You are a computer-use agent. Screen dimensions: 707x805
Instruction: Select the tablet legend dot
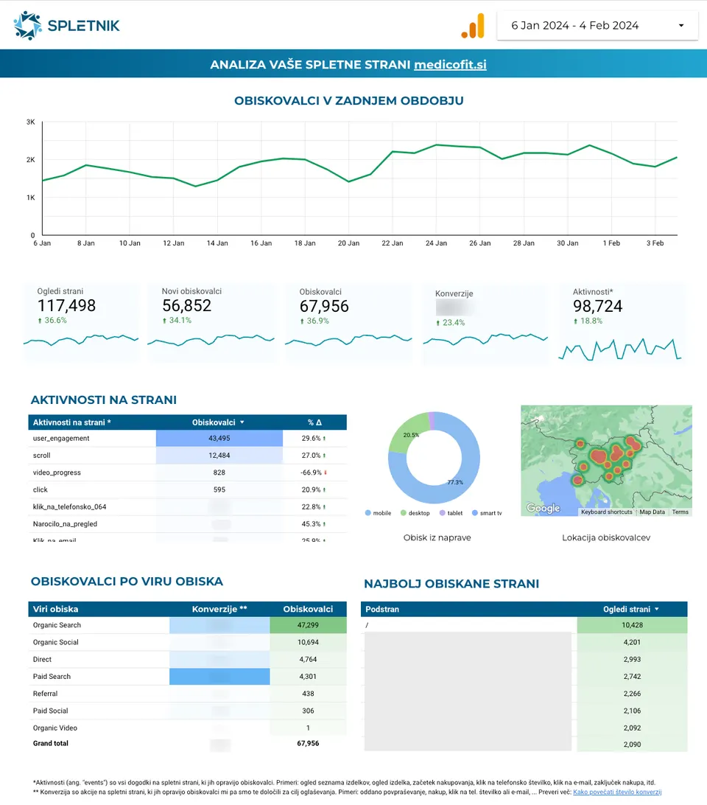tap(443, 513)
